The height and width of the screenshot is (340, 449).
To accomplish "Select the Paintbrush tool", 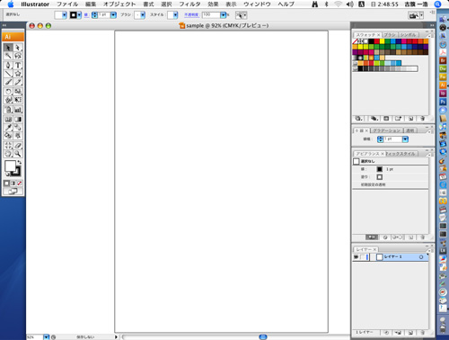I will [x=8, y=82].
